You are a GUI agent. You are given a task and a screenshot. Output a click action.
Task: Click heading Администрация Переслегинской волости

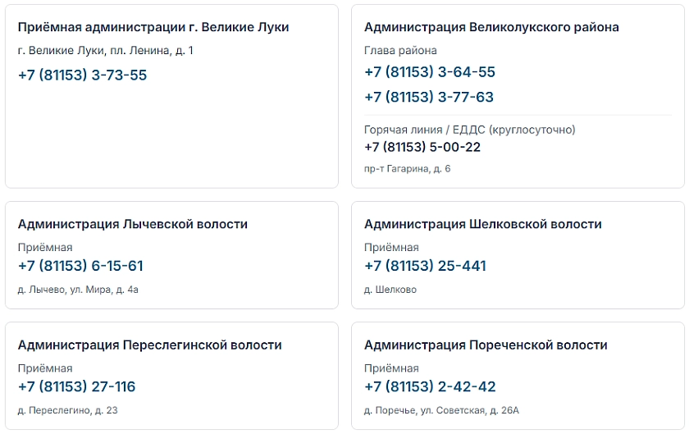click(x=150, y=345)
